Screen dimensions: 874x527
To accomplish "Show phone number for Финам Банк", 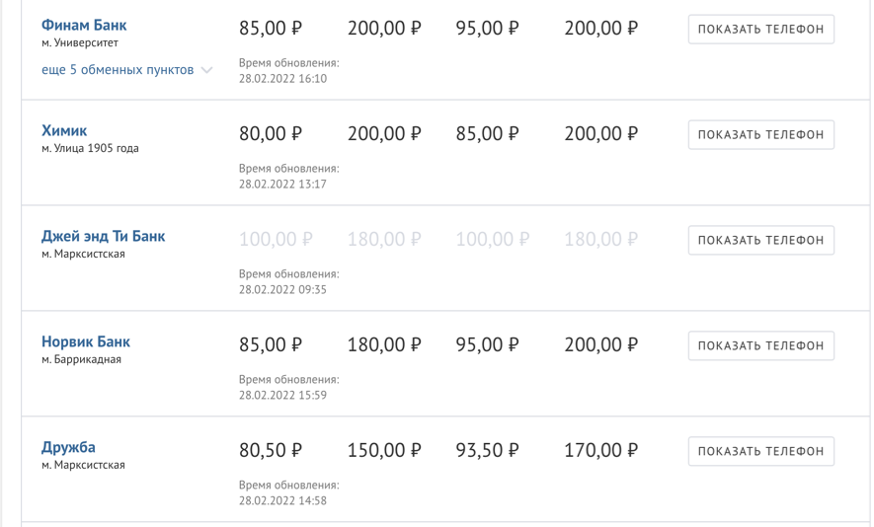I will (x=760, y=30).
